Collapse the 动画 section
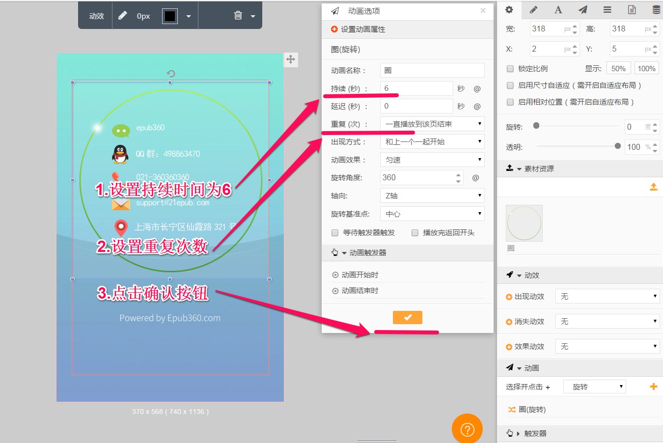The image size is (663, 443). click(519, 368)
